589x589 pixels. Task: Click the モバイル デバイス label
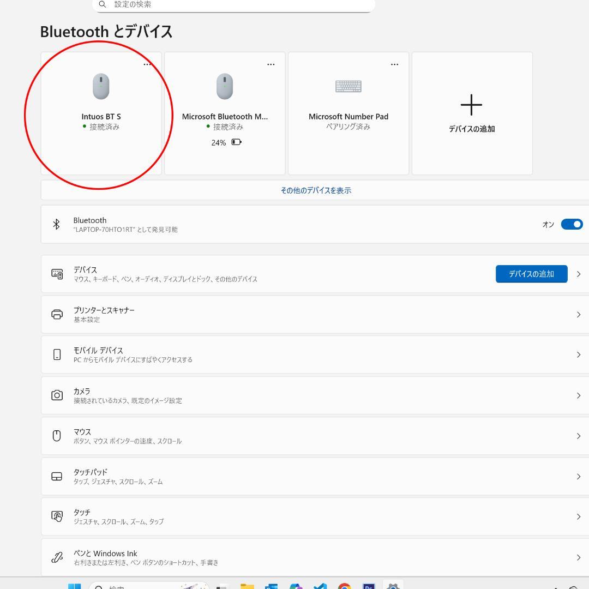(x=98, y=351)
